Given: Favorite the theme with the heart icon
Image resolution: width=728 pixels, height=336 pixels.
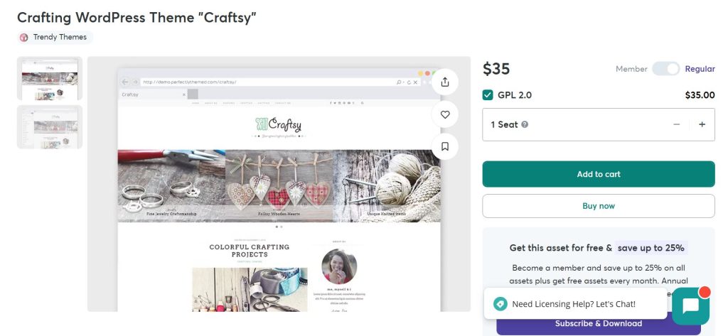Looking at the screenshot, I should (445, 114).
